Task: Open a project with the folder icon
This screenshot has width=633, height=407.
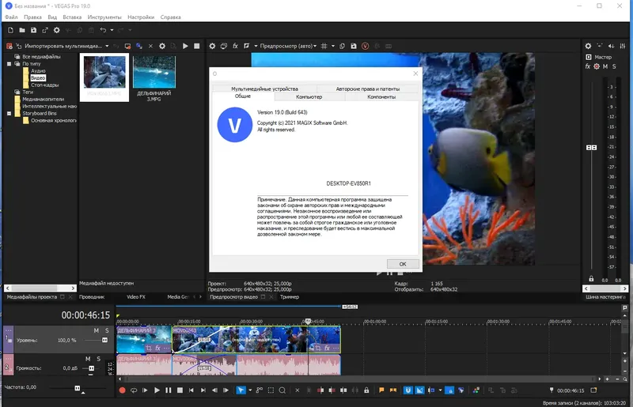Action: [22, 30]
